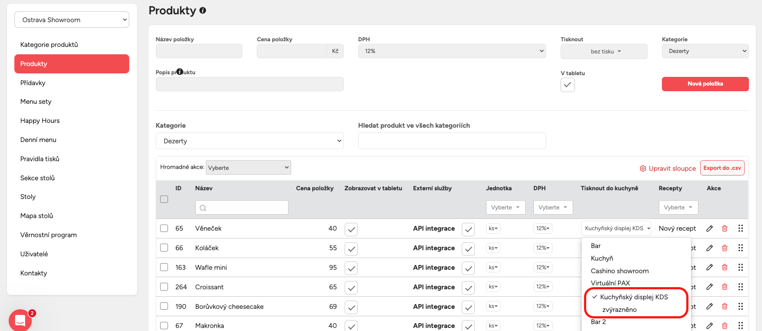The width and height of the screenshot is (762, 331).
Task: Open the Ostrava Showroom location dropdown
Action: (x=72, y=20)
